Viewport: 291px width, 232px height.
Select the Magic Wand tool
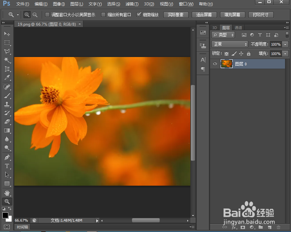click(7, 60)
